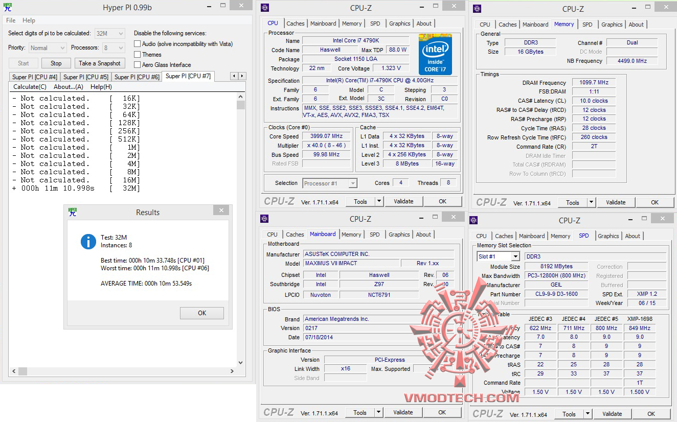677x422 pixels.
Task: Click the Take a Snapshot button
Action: click(x=100, y=63)
